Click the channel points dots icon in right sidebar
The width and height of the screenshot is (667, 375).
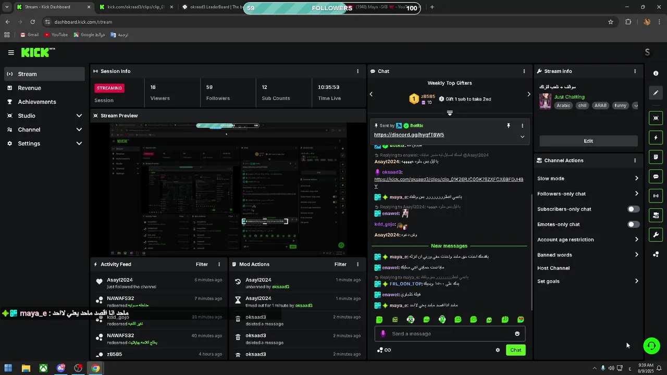pyautogui.click(x=656, y=254)
